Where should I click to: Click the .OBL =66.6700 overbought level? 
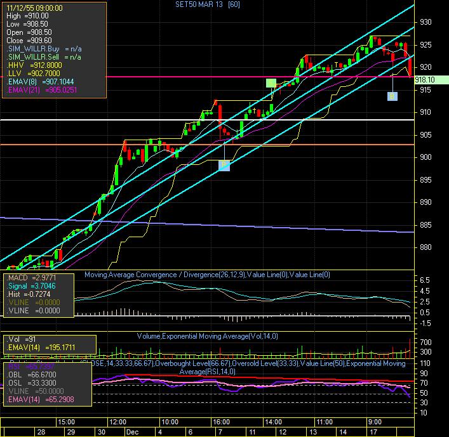[x=32, y=375]
